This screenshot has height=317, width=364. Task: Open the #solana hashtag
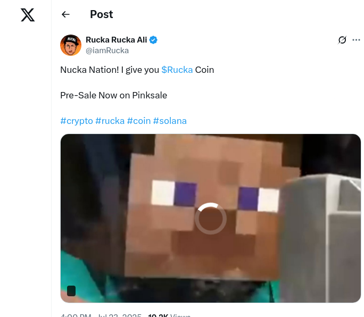[170, 121]
